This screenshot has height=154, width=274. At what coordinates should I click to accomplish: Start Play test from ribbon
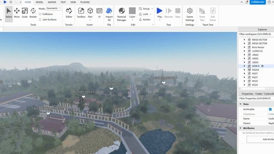tap(159, 11)
